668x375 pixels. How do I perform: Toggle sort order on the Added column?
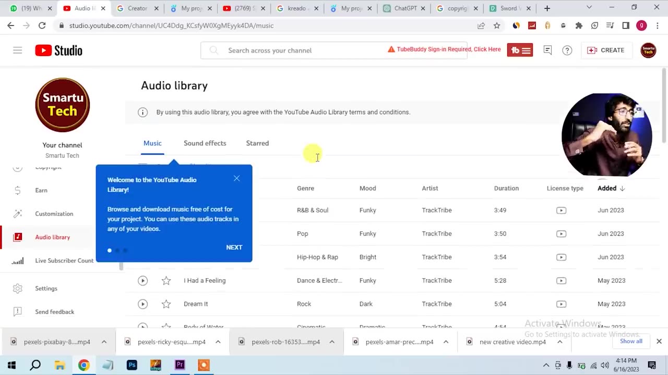point(611,188)
